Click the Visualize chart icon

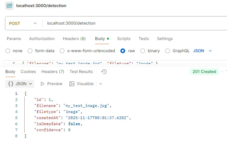click(x=72, y=84)
